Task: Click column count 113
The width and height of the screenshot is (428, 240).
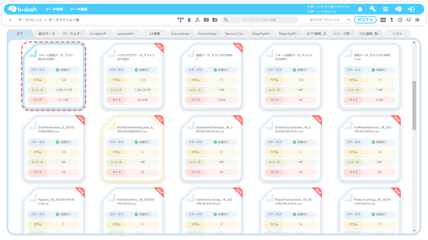Action: tap(142, 80)
